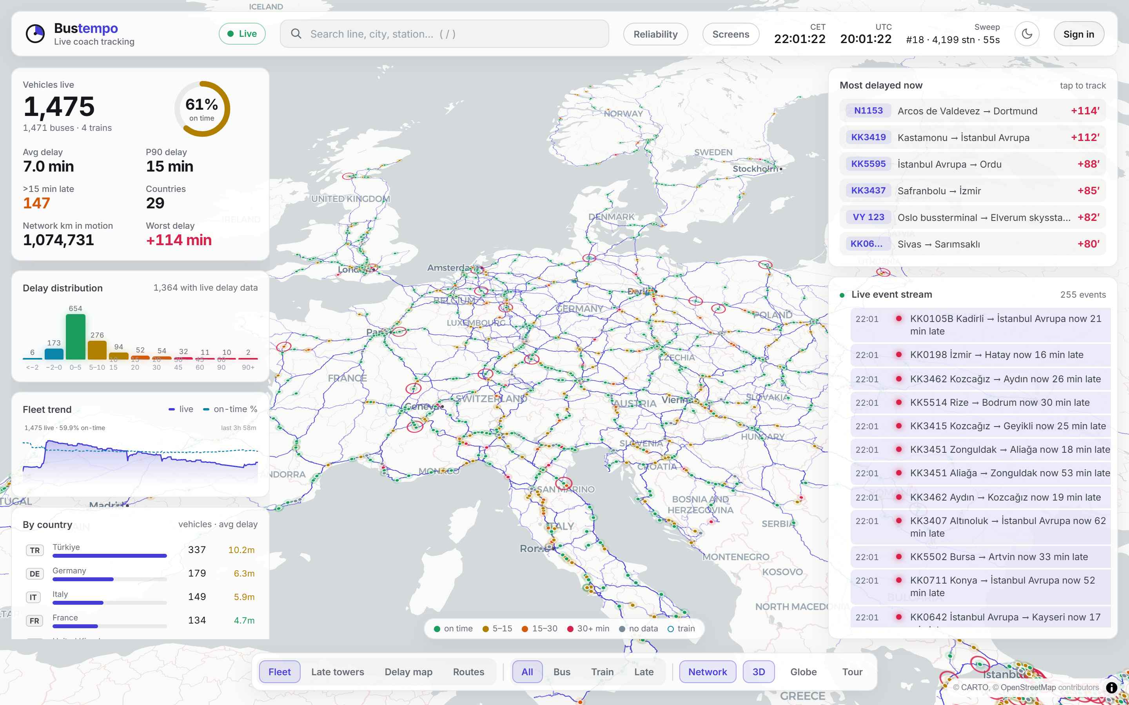Start the Tour mode
This screenshot has height=705, width=1129.
(852, 671)
